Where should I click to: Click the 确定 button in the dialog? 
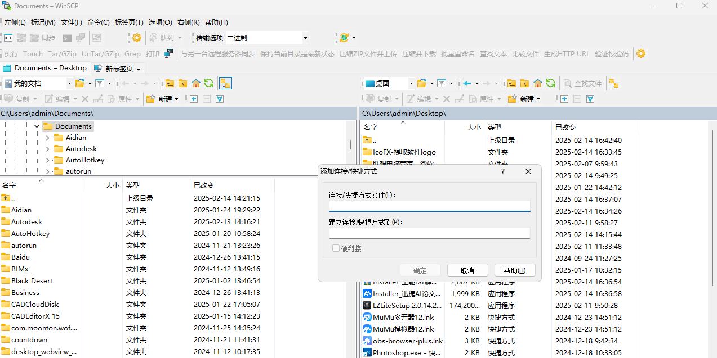pos(420,270)
